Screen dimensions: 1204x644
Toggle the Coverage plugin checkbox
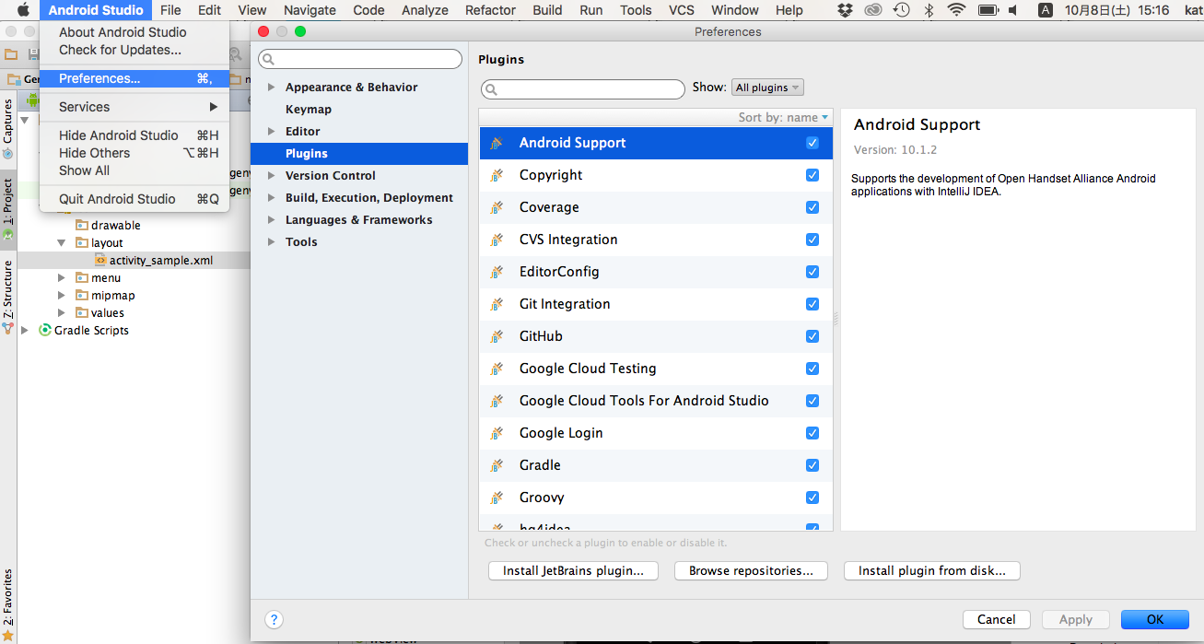[812, 207]
